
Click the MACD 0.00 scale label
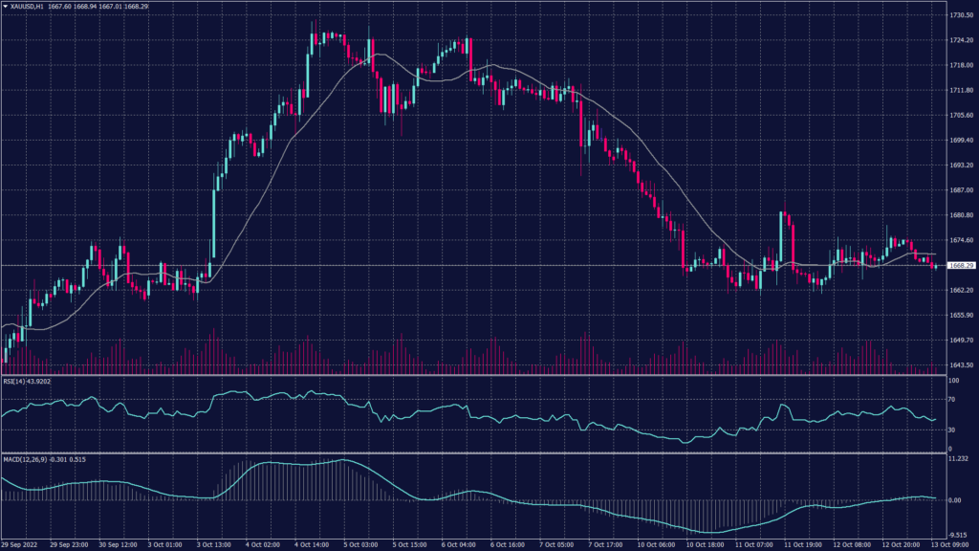pyautogui.click(x=956, y=499)
